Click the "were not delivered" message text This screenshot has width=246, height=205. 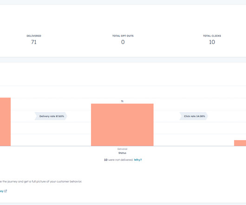pyautogui.click(x=121, y=160)
